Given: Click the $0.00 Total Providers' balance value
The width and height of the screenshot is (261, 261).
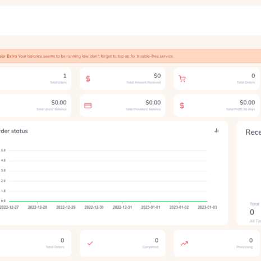Looking at the screenshot, I should tap(153, 102).
